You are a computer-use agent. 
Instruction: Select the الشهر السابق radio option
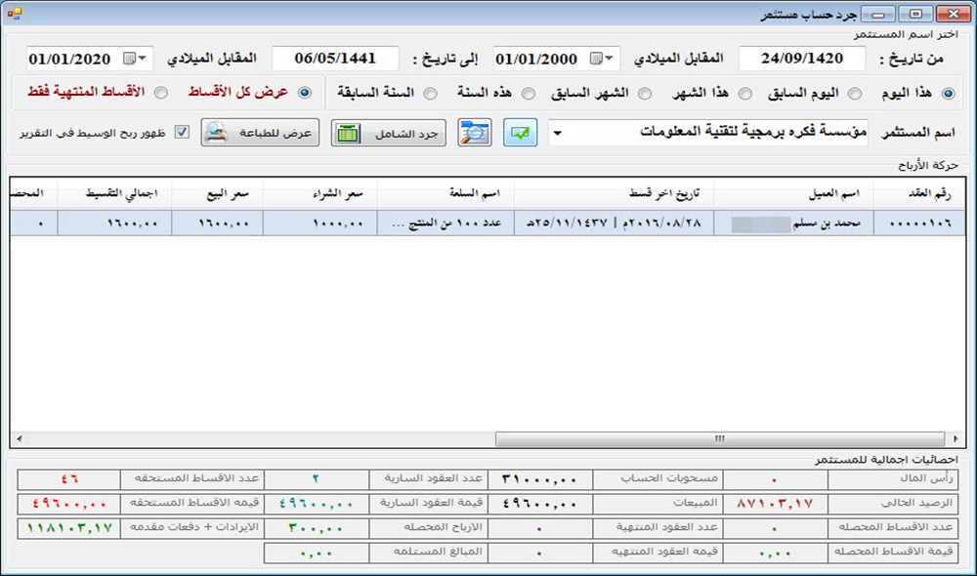646,94
